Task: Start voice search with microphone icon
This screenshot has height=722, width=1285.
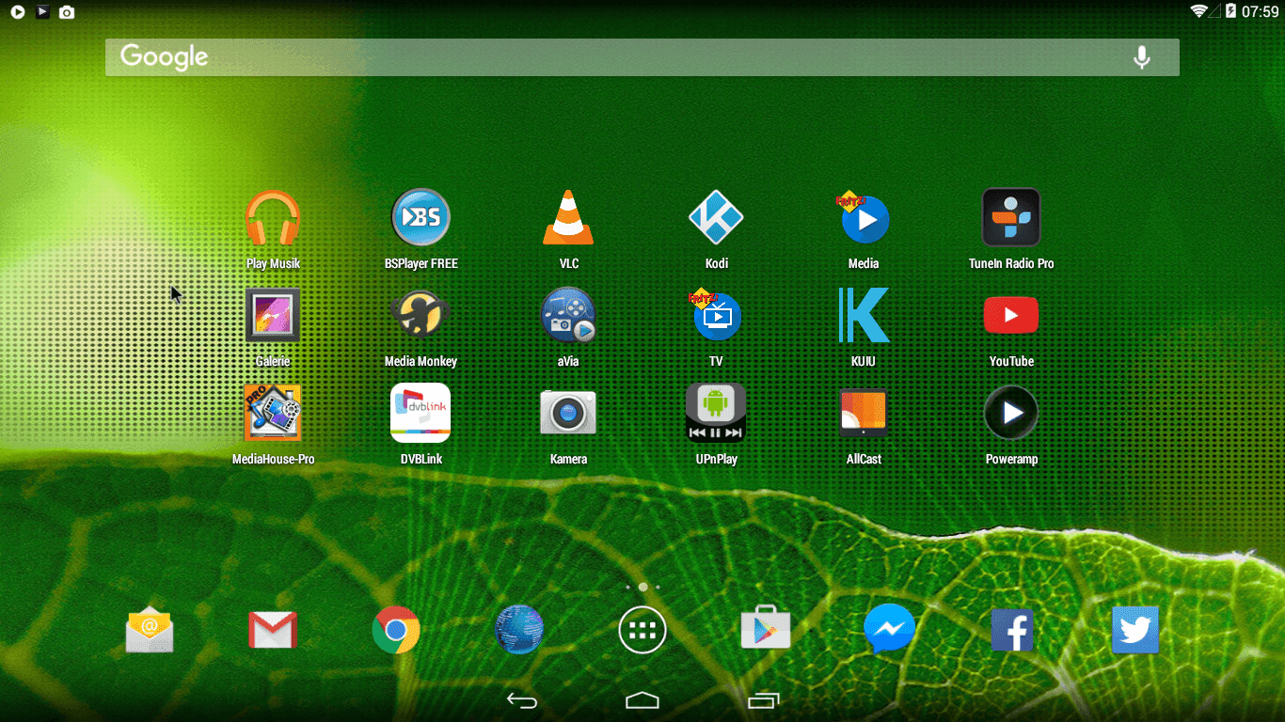Action: coord(1142,57)
